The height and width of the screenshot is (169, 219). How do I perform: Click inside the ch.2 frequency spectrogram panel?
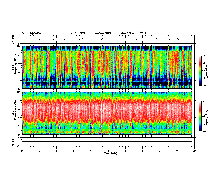point(107,113)
